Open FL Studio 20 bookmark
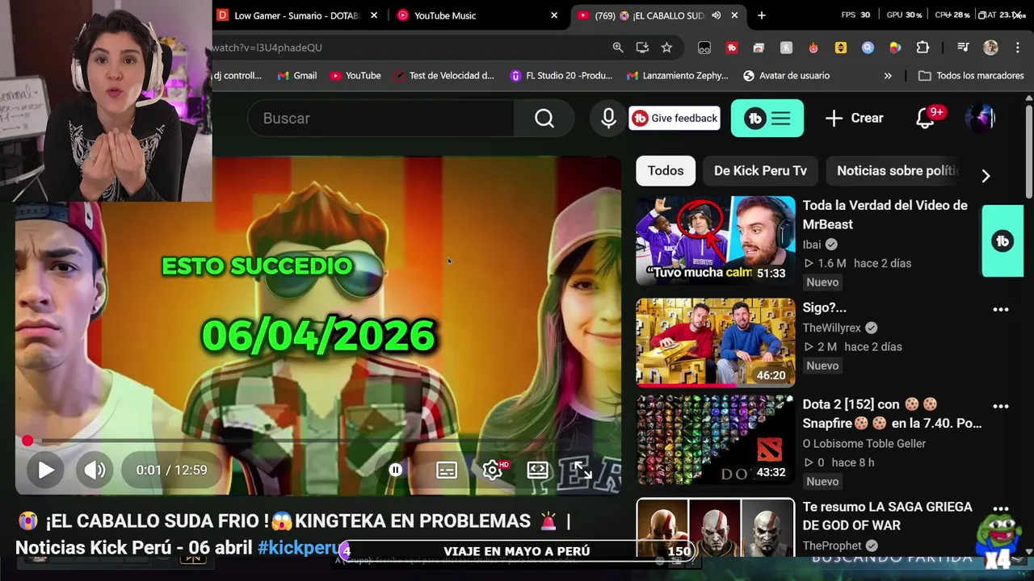This screenshot has width=1034, height=581. point(561,76)
